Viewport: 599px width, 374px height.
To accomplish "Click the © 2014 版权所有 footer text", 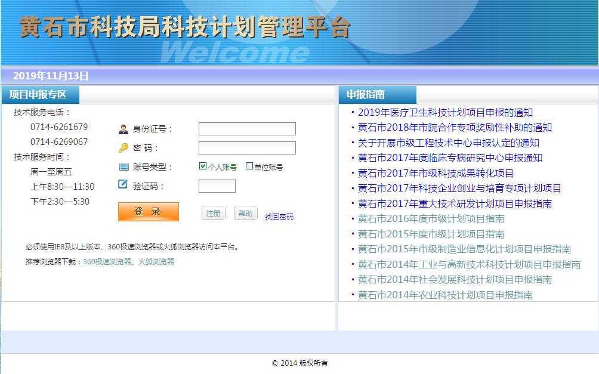I will 300,363.
